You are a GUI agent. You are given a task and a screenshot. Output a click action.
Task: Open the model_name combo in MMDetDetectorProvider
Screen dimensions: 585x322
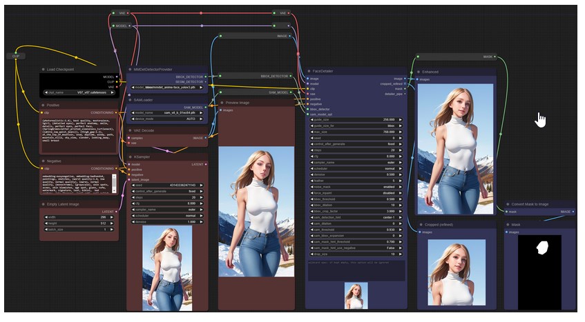tap(167, 88)
